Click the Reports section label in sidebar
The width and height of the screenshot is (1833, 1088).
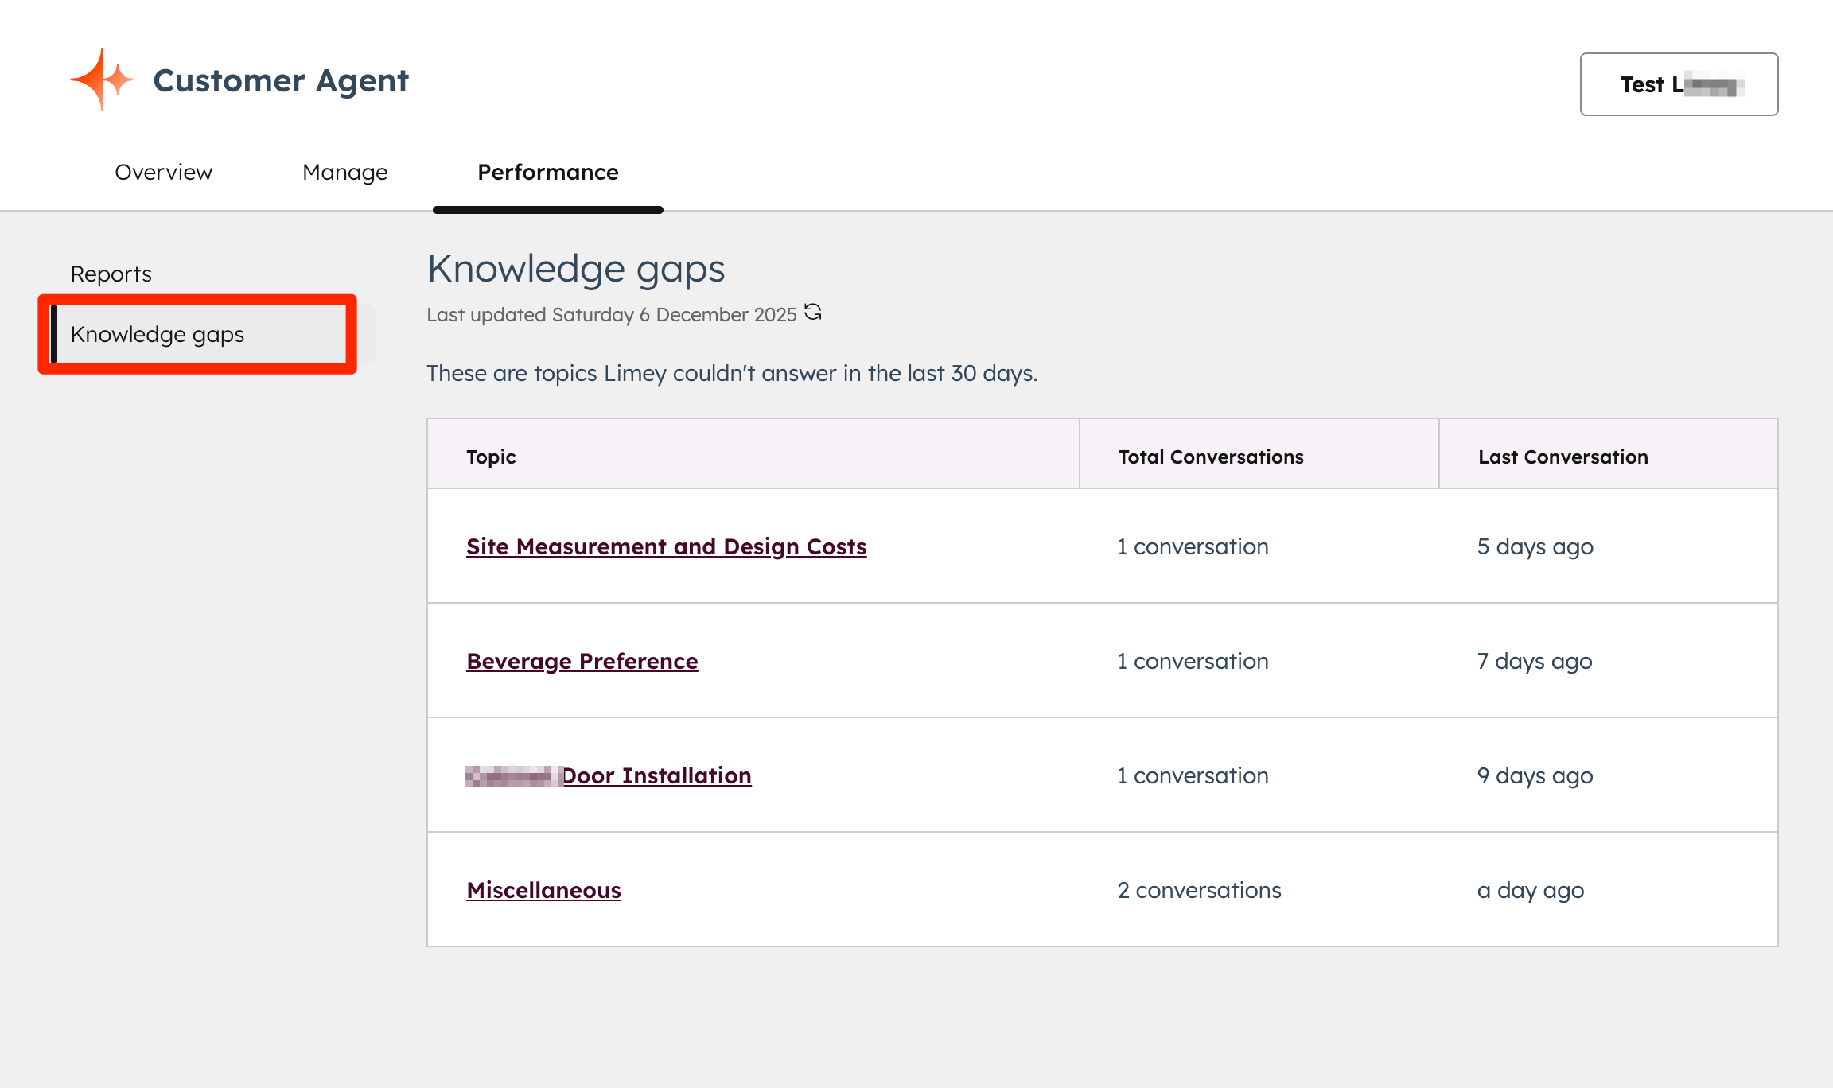click(x=111, y=273)
